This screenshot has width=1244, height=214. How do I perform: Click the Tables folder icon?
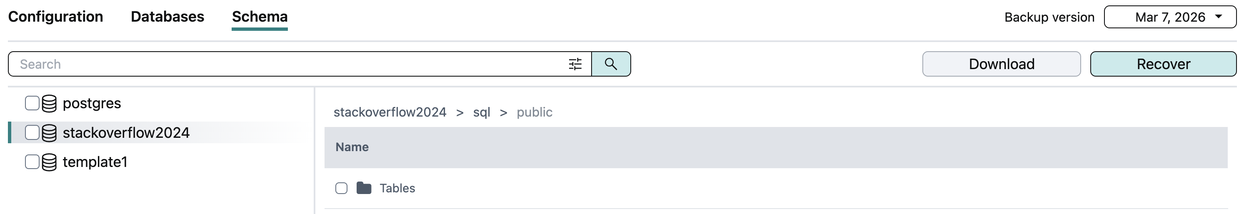coord(364,188)
